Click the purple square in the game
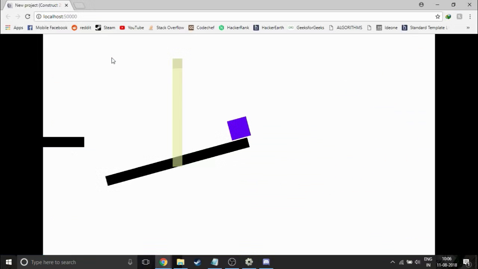This screenshot has height=269, width=478. (x=239, y=129)
